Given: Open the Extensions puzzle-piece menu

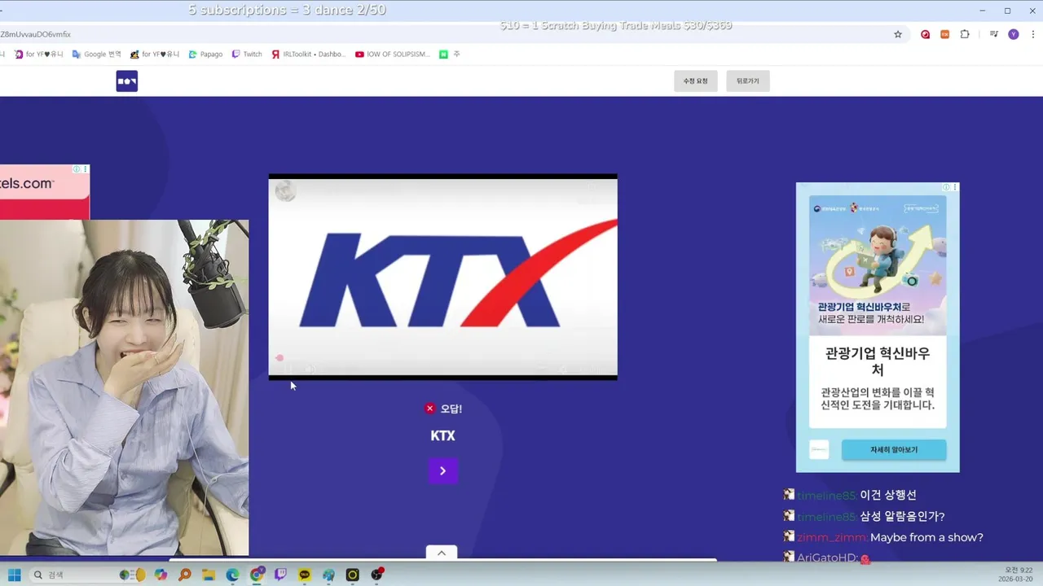Looking at the screenshot, I should pos(965,34).
